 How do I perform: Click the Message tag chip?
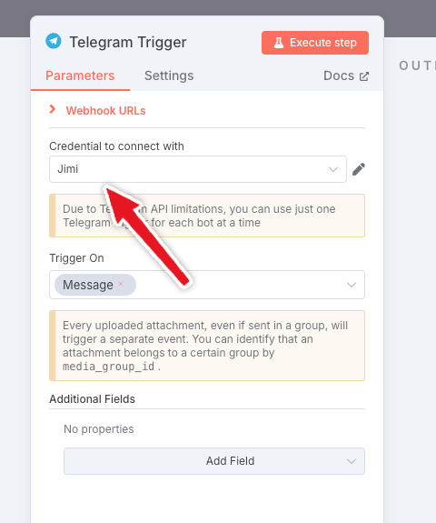(95, 285)
